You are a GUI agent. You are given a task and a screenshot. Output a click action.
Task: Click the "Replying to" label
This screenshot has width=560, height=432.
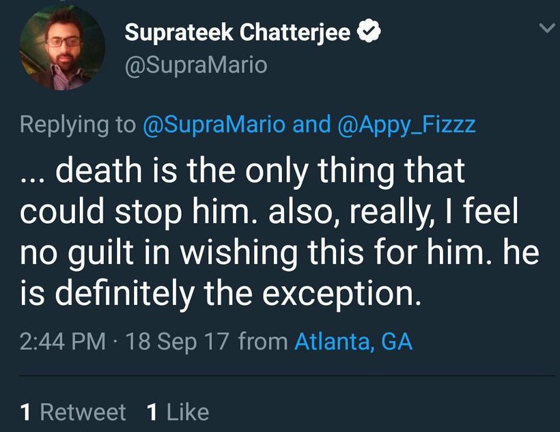[78, 126]
